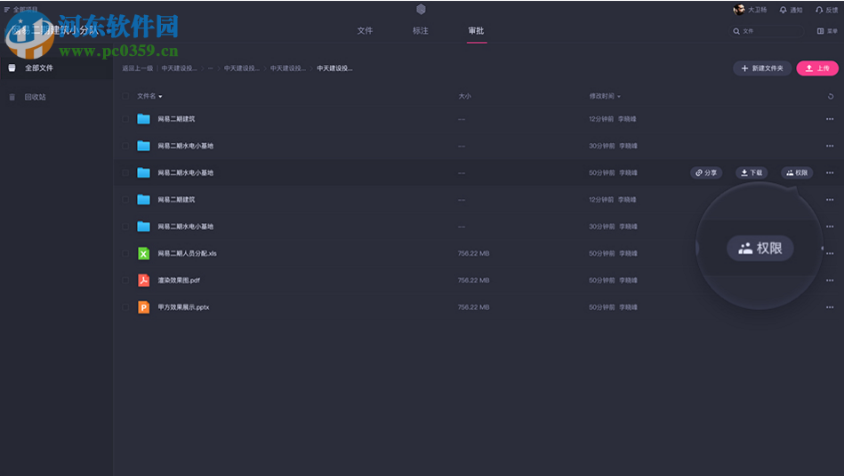This screenshot has height=476, width=844.
Task: Click 50分钟前 in the 渲染效果图.pdf row
Action: pos(602,280)
